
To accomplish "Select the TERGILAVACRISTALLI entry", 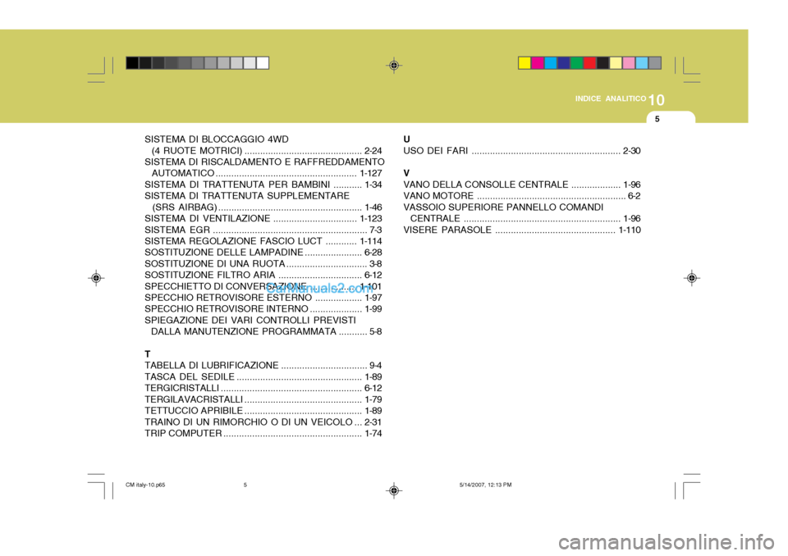I will click(263, 399).
